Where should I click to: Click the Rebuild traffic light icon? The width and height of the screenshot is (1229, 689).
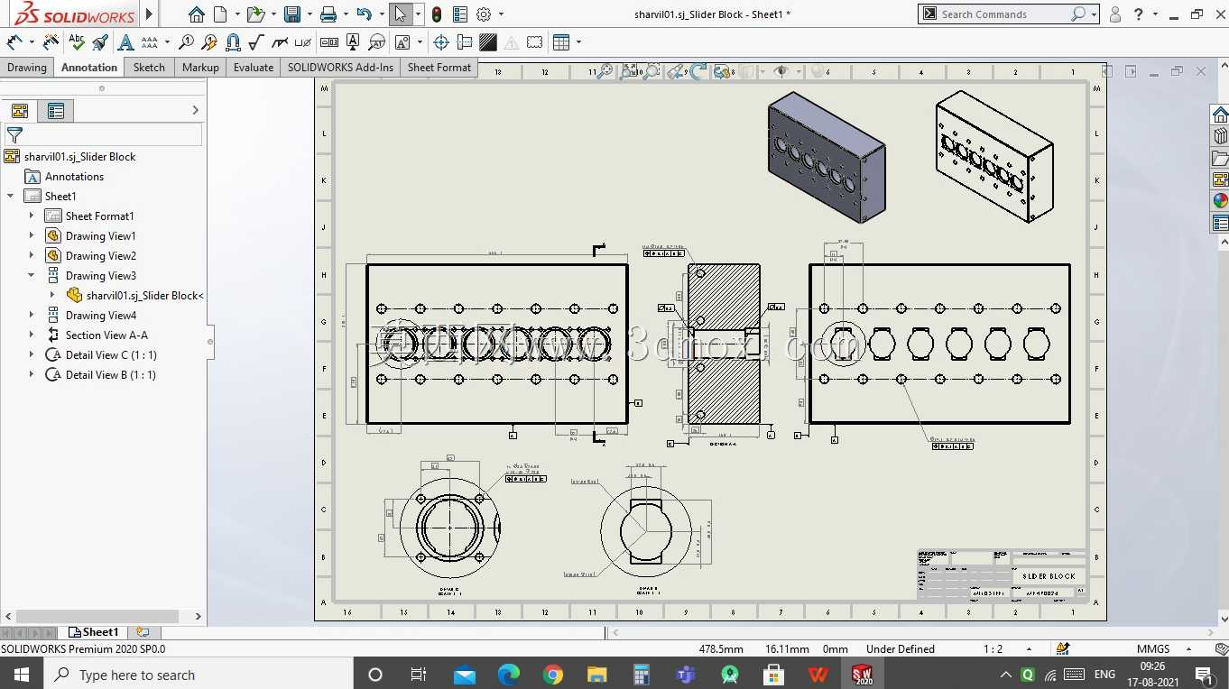437,14
